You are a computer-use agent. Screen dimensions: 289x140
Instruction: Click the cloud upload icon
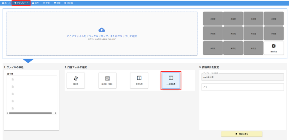[x=102, y=30]
